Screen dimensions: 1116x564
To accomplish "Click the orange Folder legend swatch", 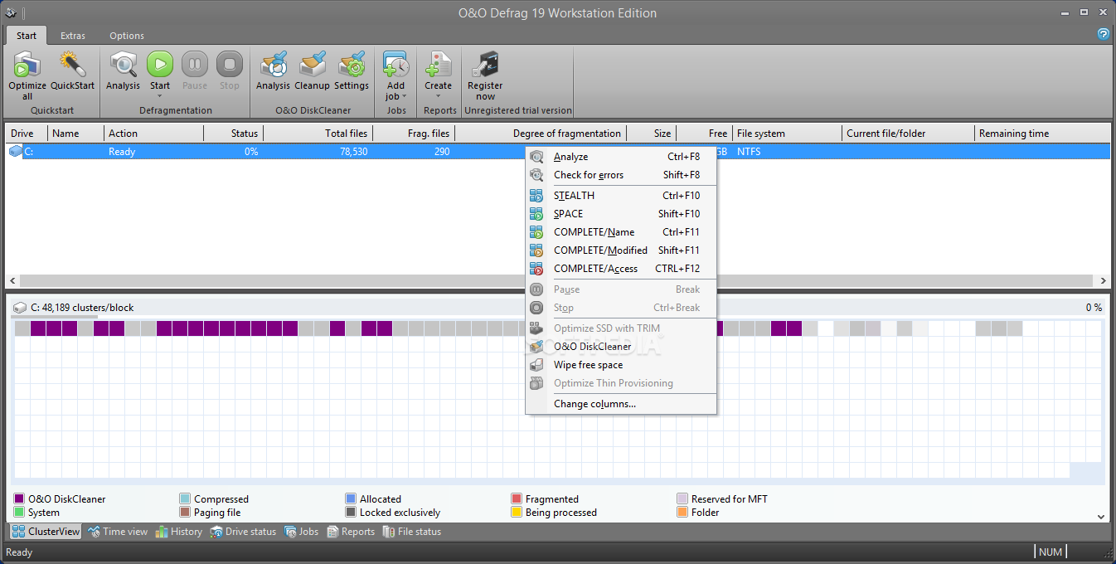I will tap(682, 513).
